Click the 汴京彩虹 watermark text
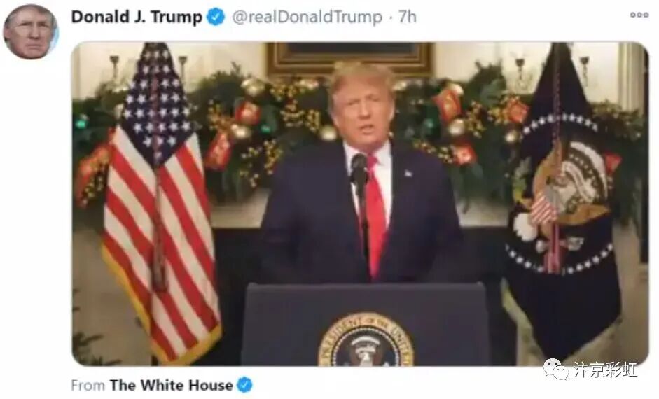This screenshot has width=659, height=399. pyautogui.click(x=606, y=370)
